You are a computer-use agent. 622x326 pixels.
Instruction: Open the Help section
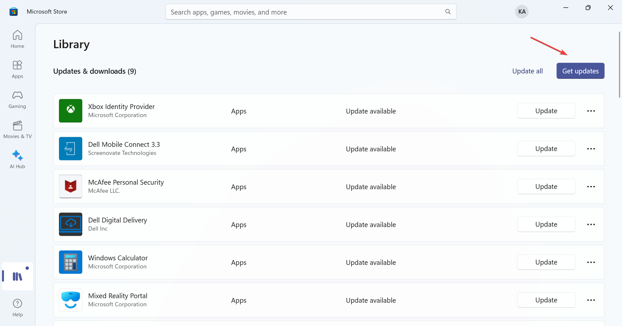pos(17,308)
